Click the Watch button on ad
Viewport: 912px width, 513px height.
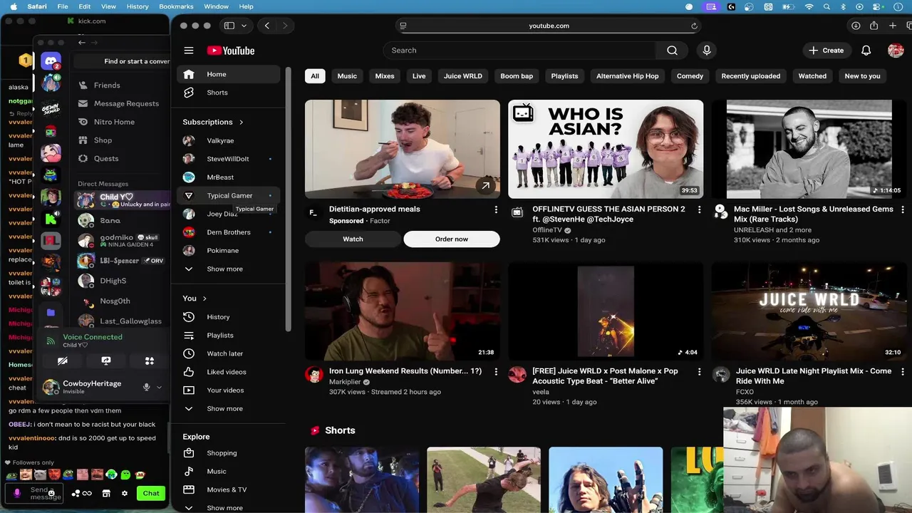(x=353, y=239)
